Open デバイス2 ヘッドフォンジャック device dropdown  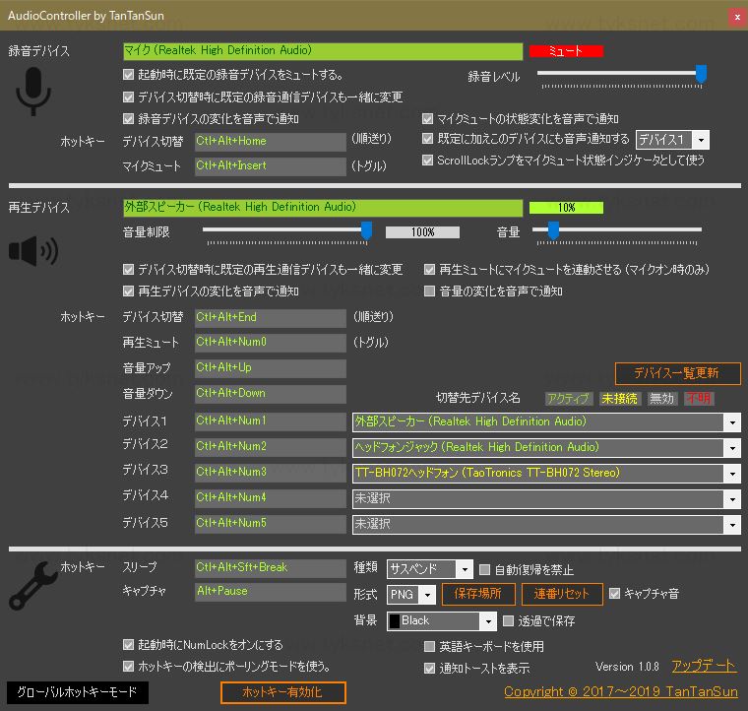[x=546, y=448]
